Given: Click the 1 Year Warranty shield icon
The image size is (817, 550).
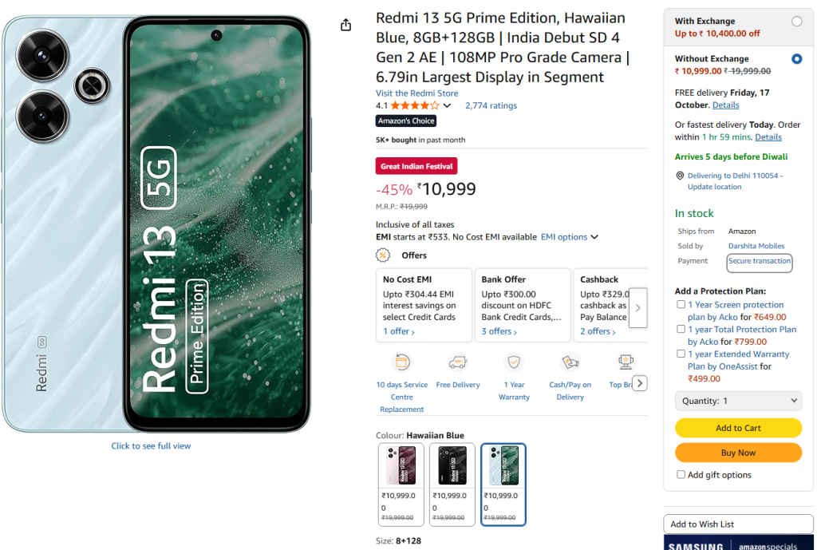Looking at the screenshot, I should (x=514, y=362).
